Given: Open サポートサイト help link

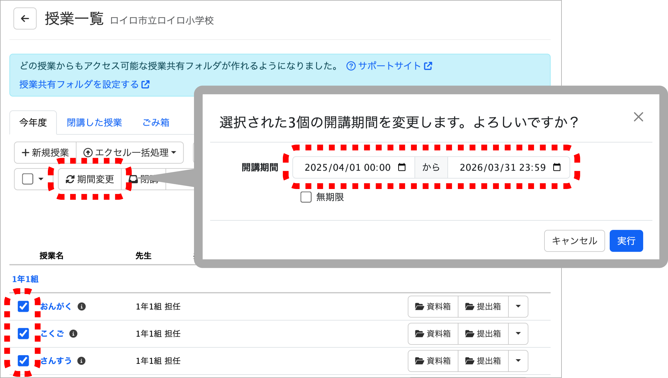Looking at the screenshot, I should tap(389, 66).
